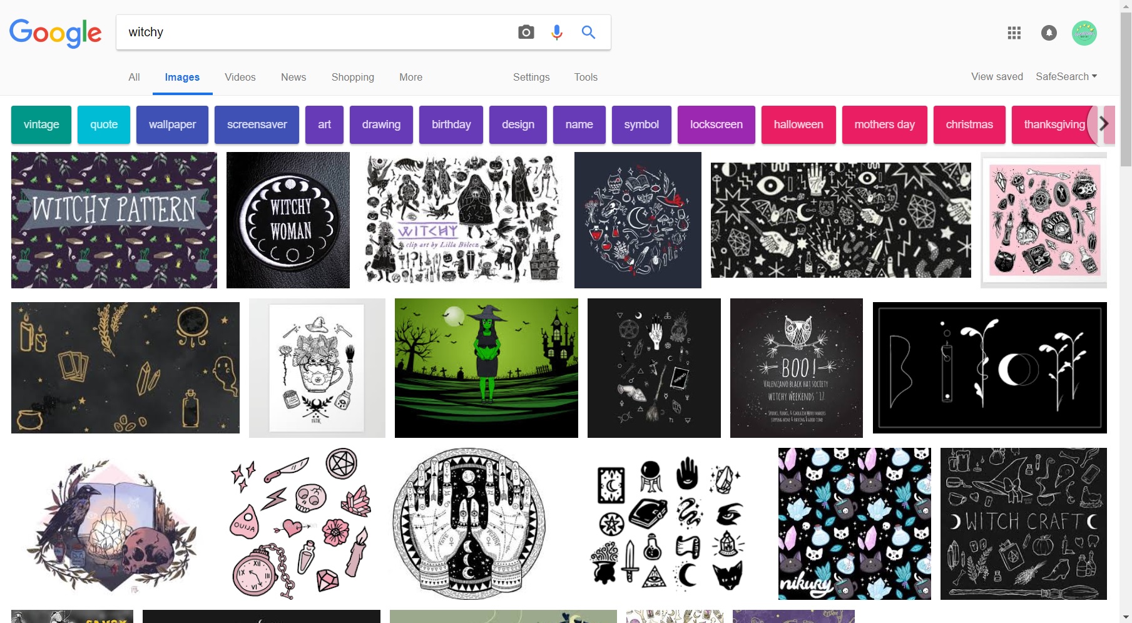
Task: Open the green witch graveyard image
Action: (x=486, y=368)
